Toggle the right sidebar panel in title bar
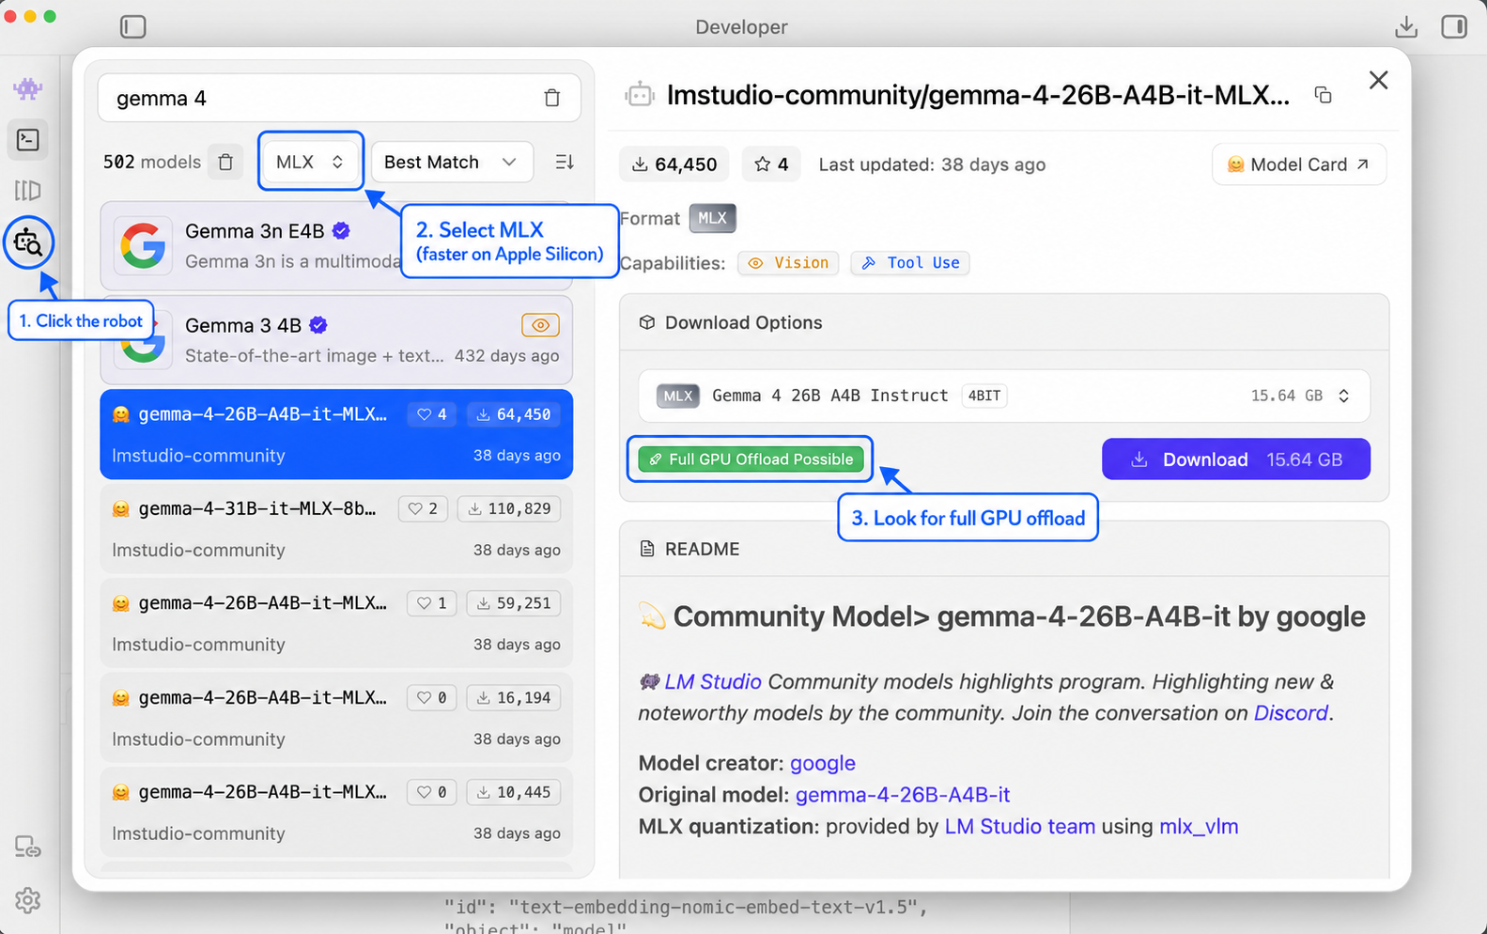 [1454, 27]
